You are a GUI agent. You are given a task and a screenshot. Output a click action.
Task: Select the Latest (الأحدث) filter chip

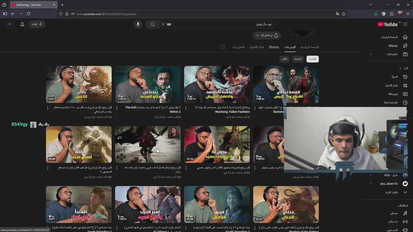[x=313, y=59]
